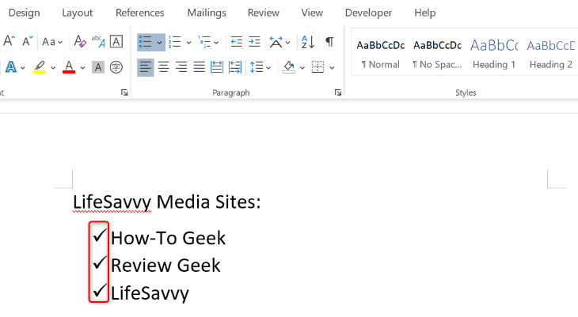Decrease the paragraph indent
This screenshot has width=578, height=317.
[236, 42]
